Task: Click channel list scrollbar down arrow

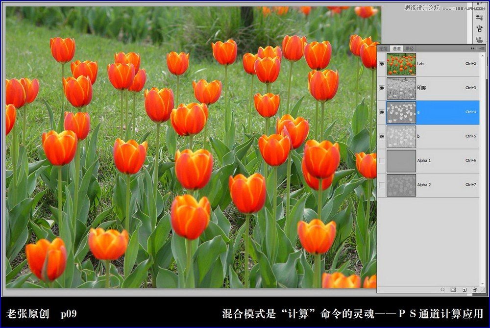Action: (483, 283)
